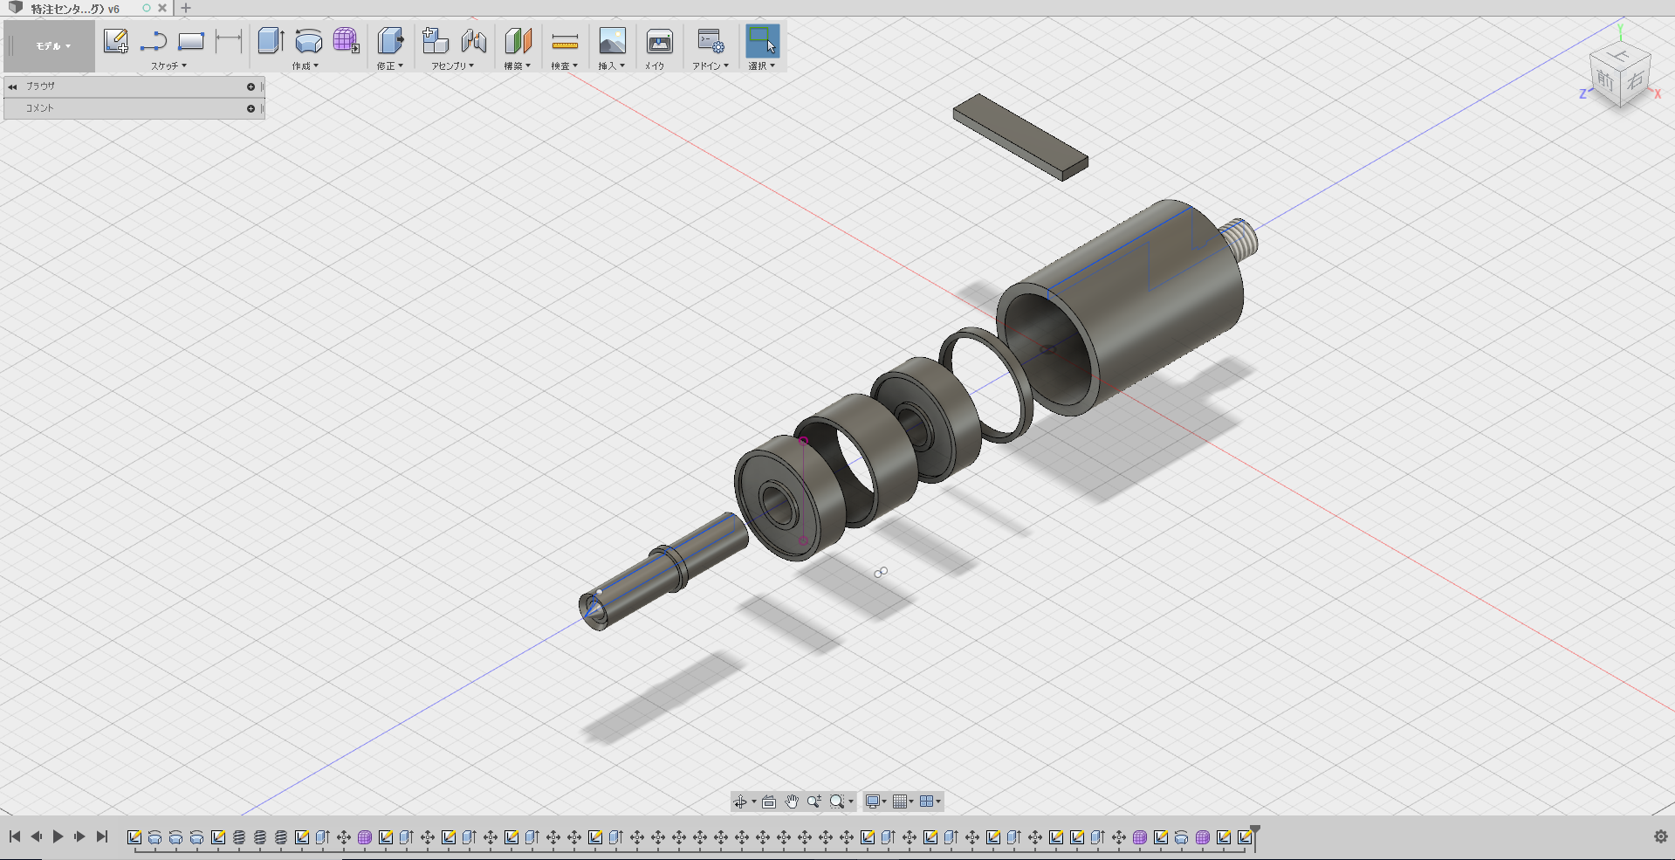
Task: Choose the Line sketch tool
Action: tap(153, 41)
